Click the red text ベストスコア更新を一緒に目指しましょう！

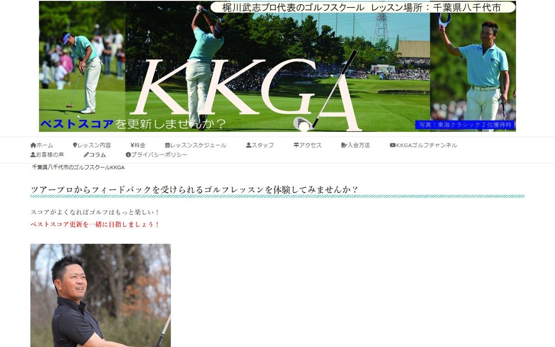pyautogui.click(x=95, y=224)
